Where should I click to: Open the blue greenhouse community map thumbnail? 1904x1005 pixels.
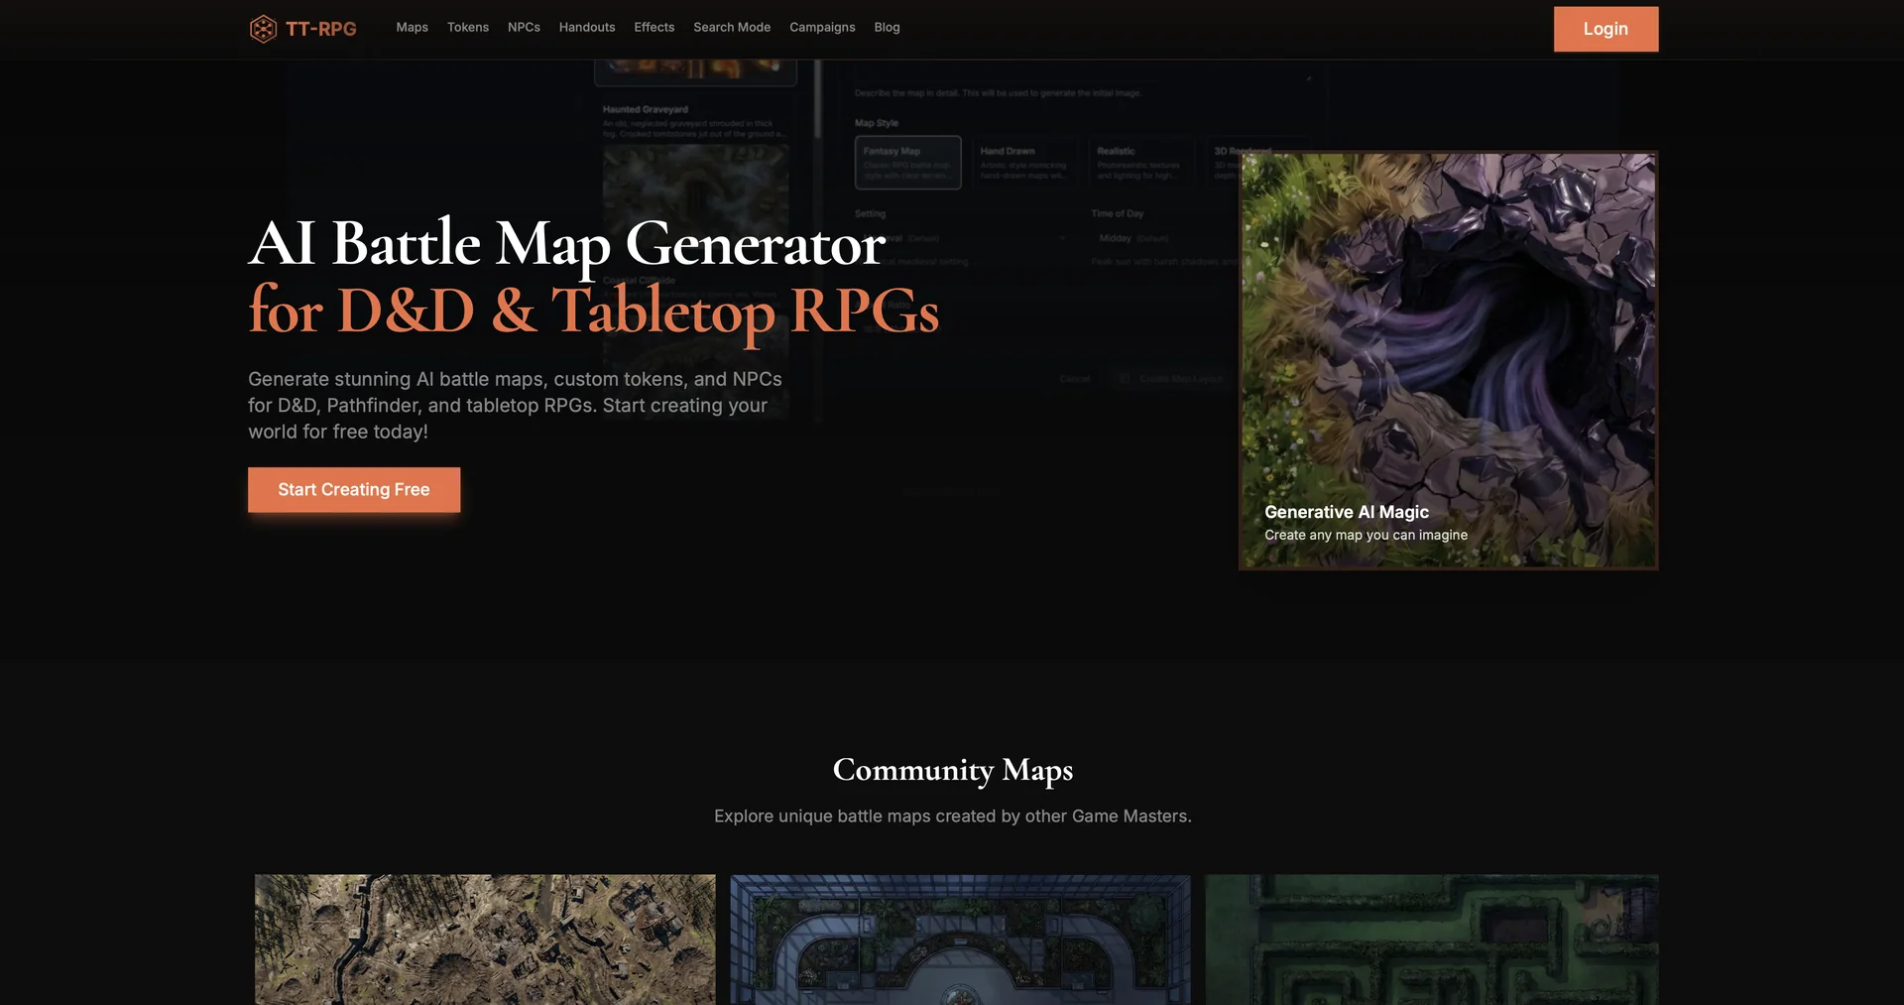[x=960, y=940]
